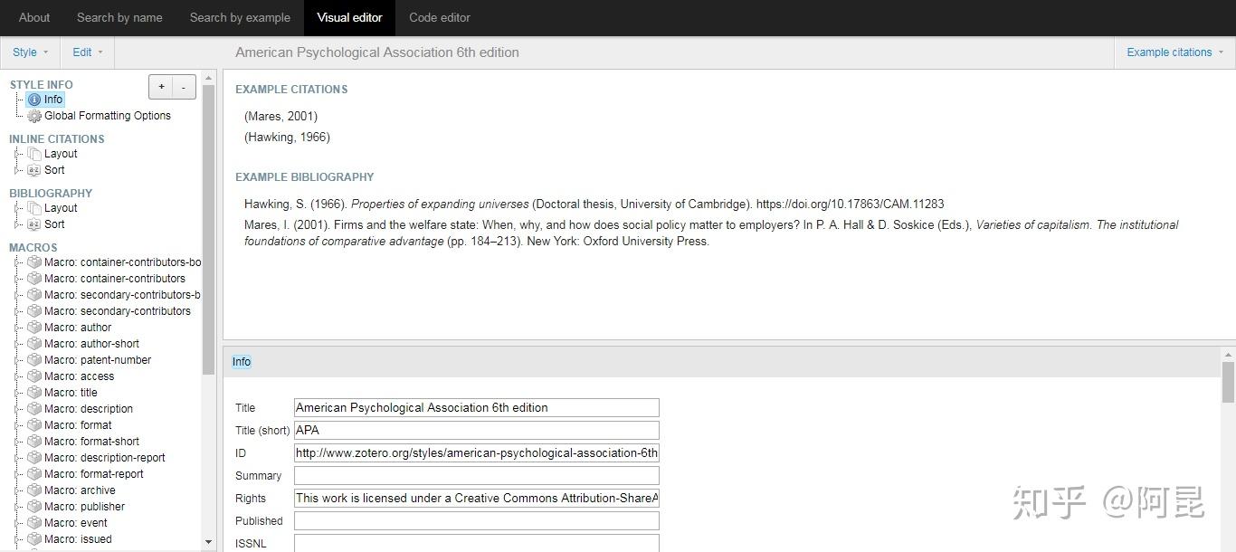Viewport: 1236px width, 552px height.
Task: Click the cube icon of Macro: format
Action: point(34,425)
